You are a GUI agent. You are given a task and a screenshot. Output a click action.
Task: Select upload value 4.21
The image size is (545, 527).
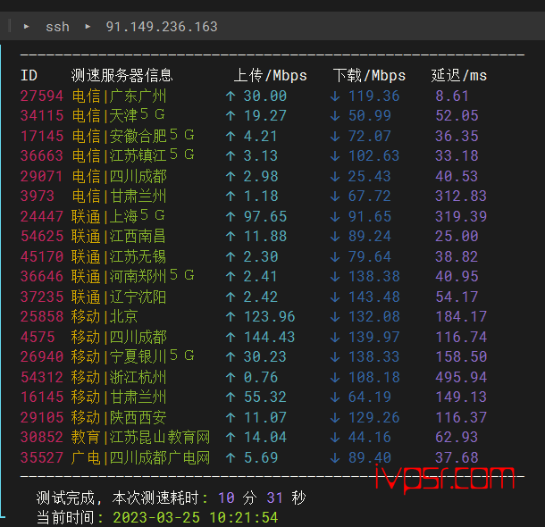tap(260, 136)
